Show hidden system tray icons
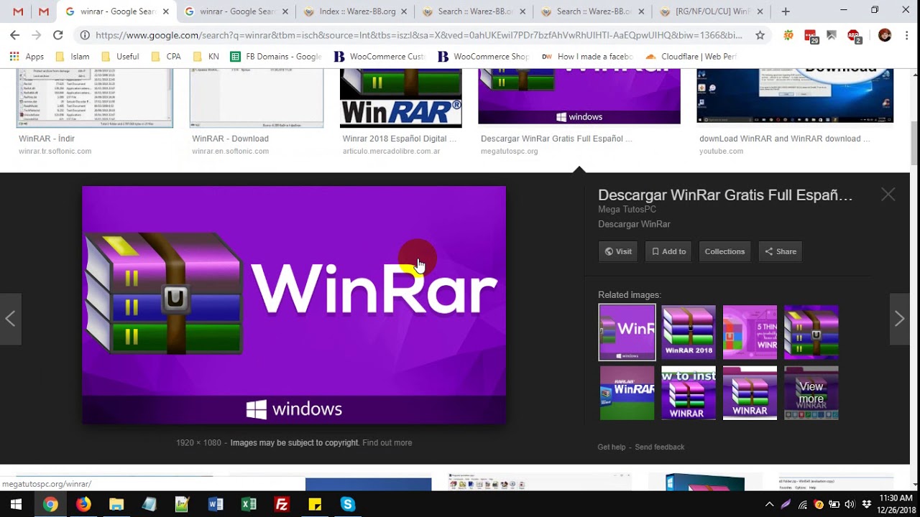This screenshot has height=517, width=920. pyautogui.click(x=769, y=504)
